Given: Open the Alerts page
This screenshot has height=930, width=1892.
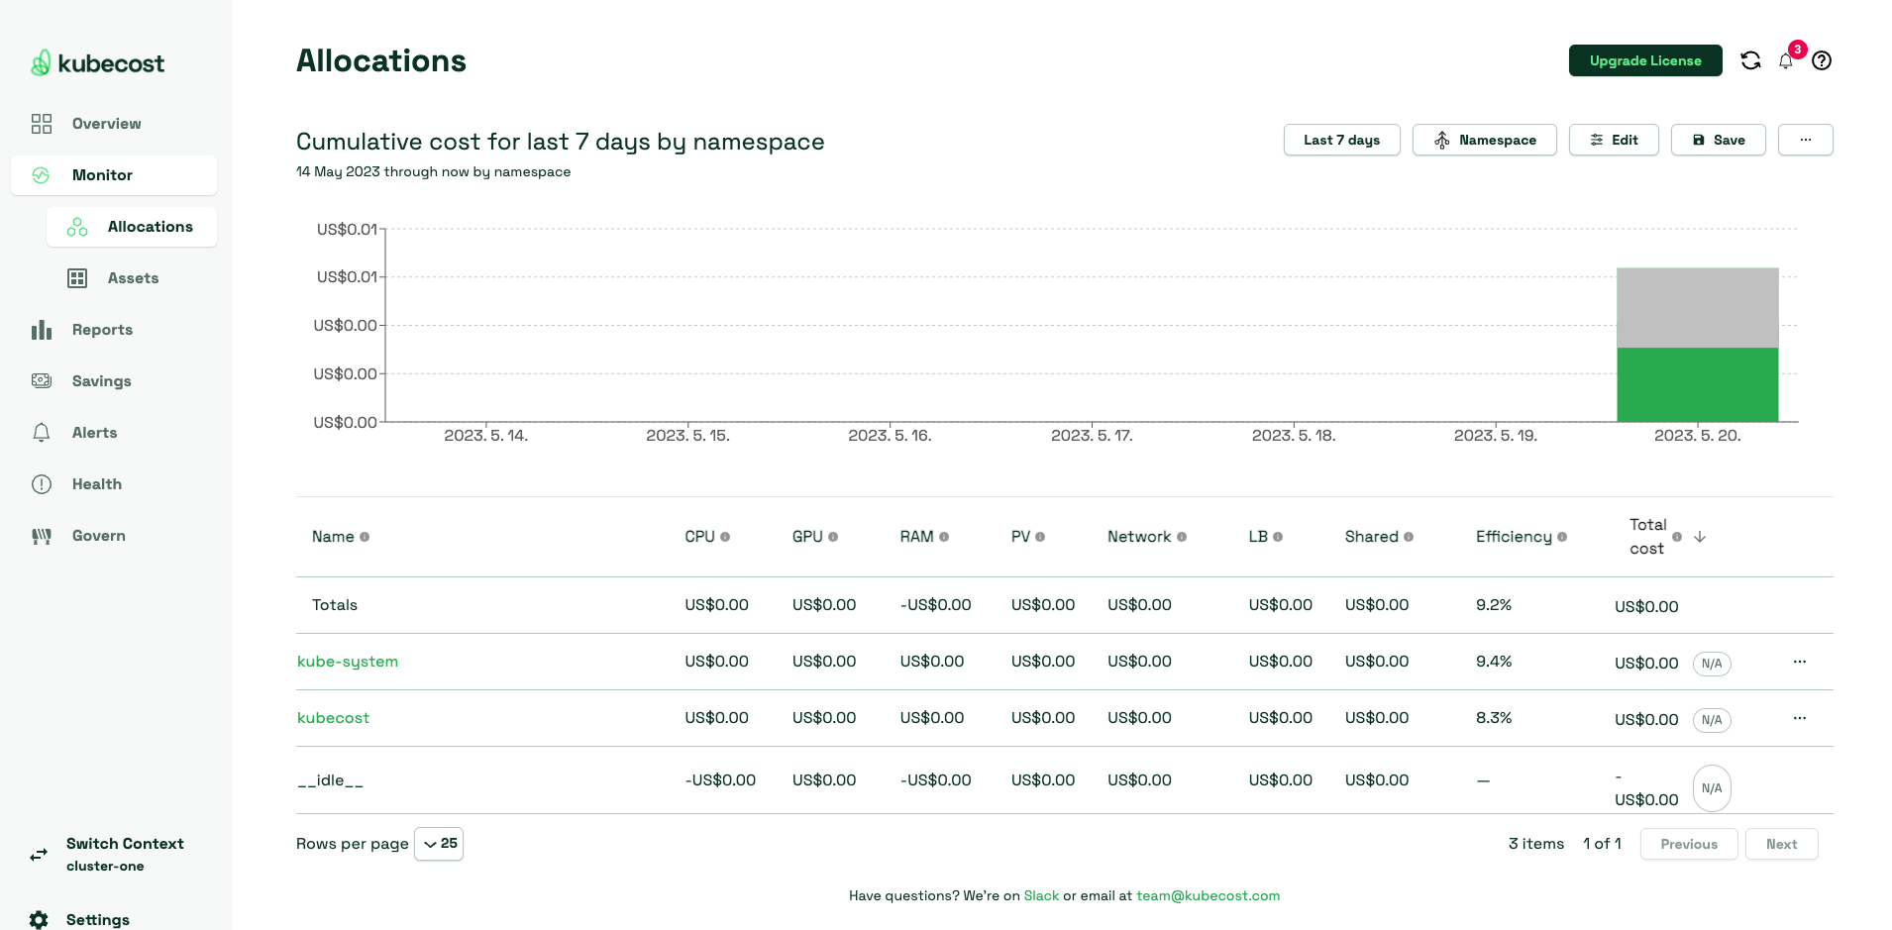Looking at the screenshot, I should 94,433.
